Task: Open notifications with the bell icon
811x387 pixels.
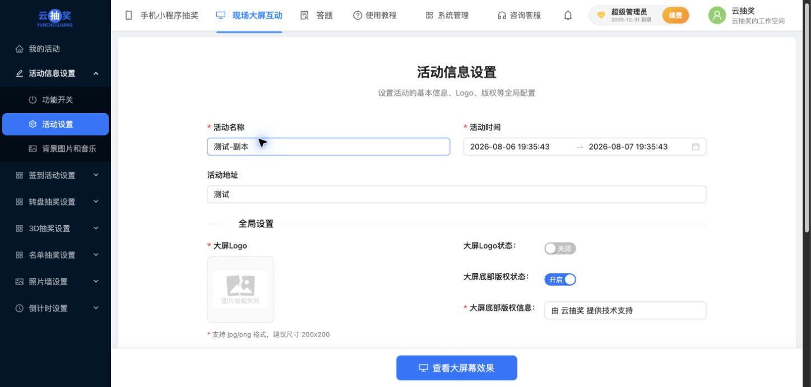Action: (x=568, y=16)
